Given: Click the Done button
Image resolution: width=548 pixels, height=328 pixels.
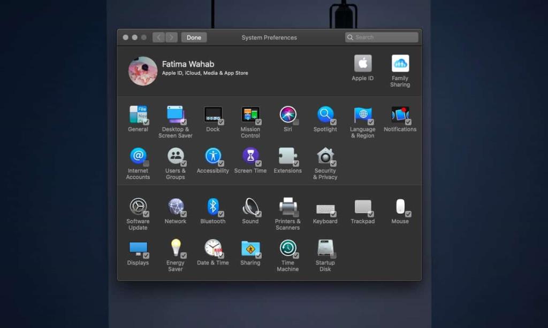Looking at the screenshot, I should point(194,37).
